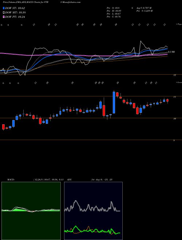
Task: Click the 11 price axis label of the candlestick chart
Action: click(174, 97)
